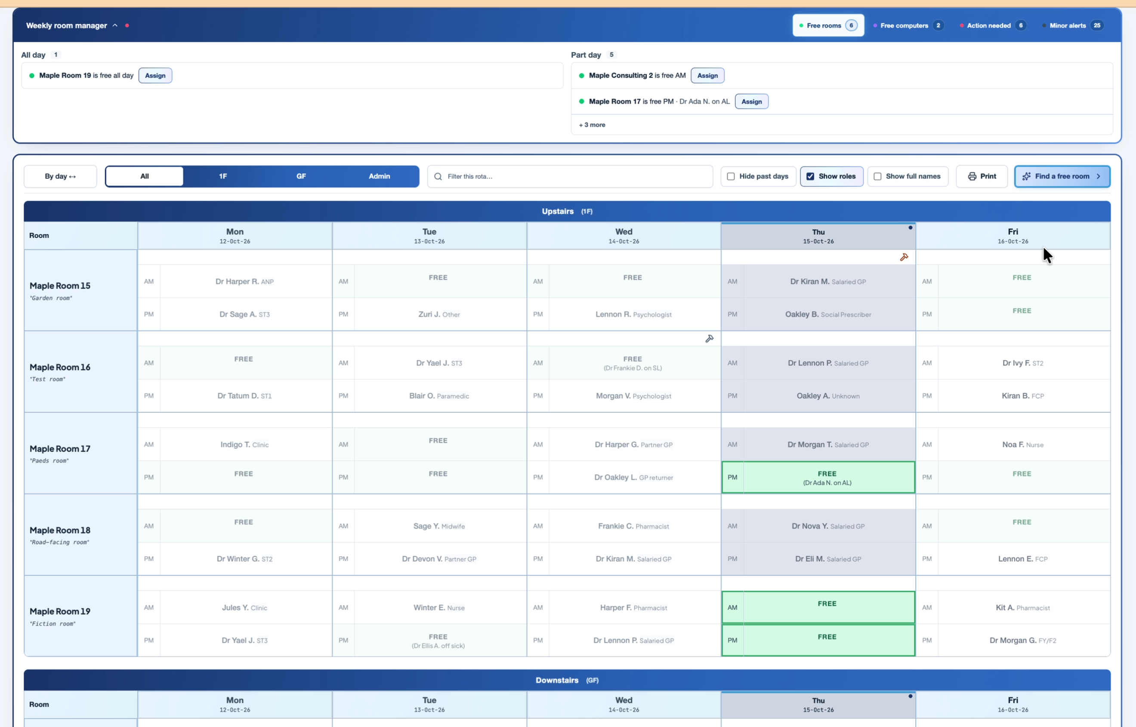Open the Free rooms filter pill
This screenshot has width=1136, height=727.
point(827,25)
